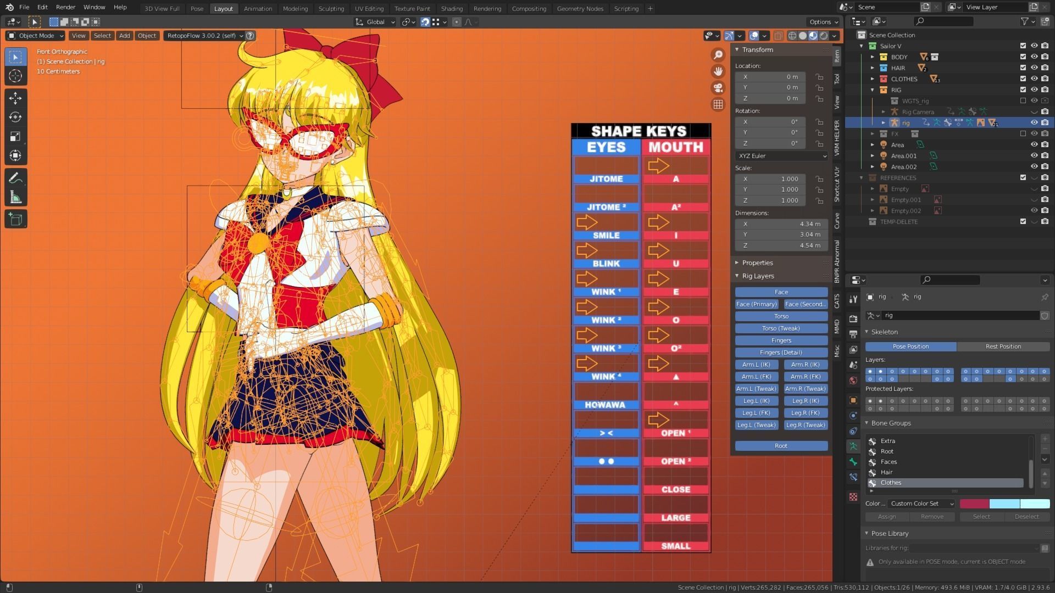
Task: Toggle pin icon in properties header
Action: [x=1045, y=297]
